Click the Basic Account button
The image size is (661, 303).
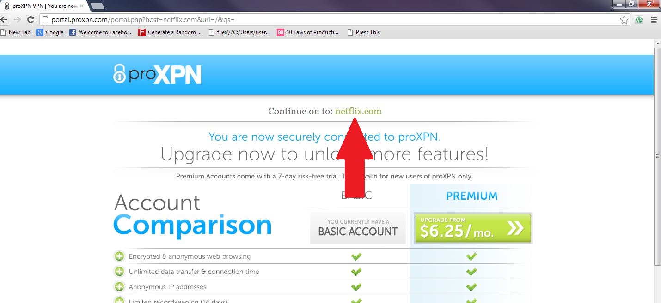point(358,228)
